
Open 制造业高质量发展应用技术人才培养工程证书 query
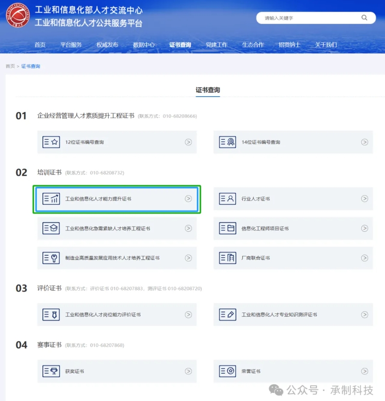click(x=117, y=258)
